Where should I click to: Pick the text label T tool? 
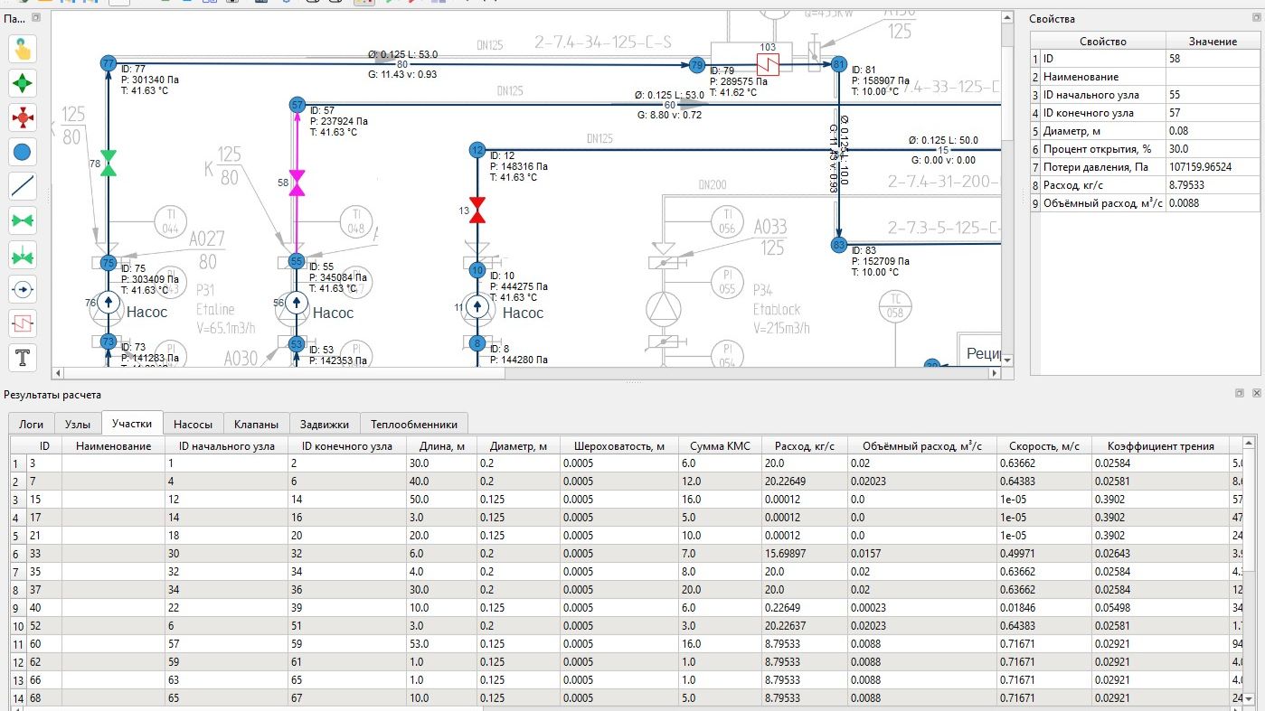pos(23,358)
